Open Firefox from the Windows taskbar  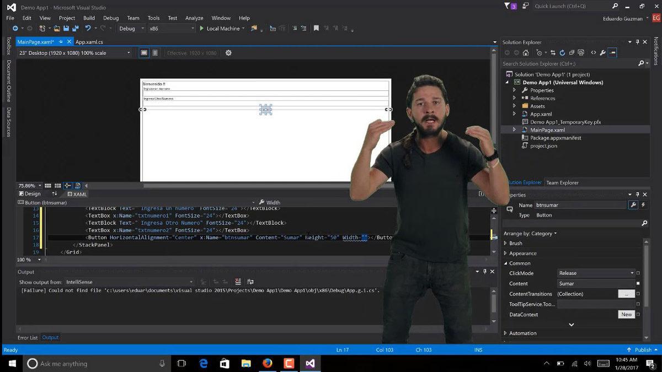tap(268, 364)
